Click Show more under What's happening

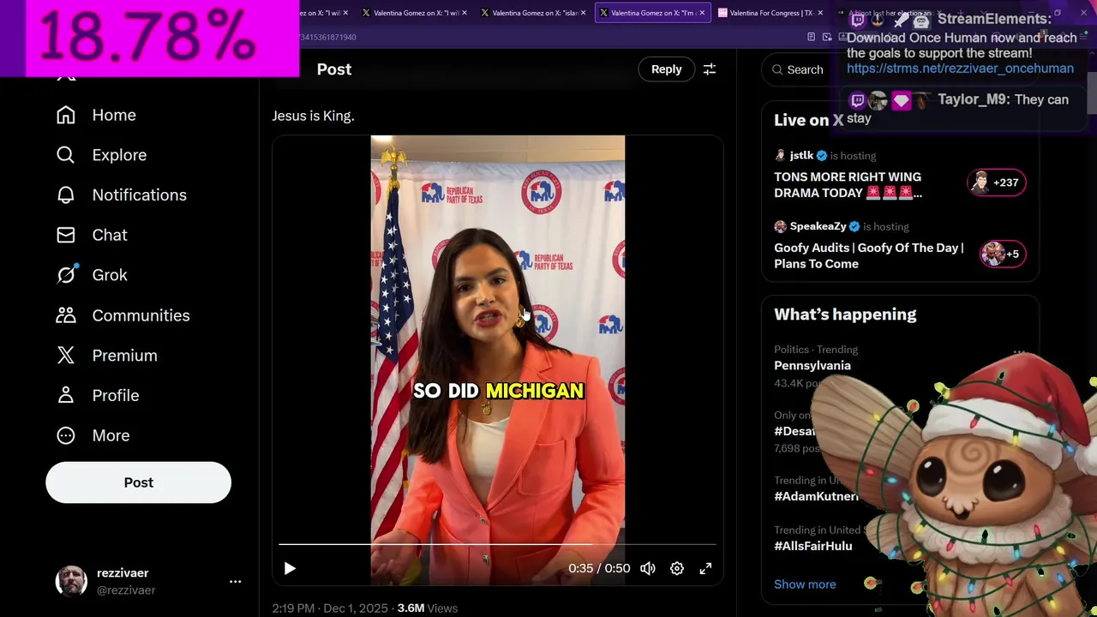(805, 584)
